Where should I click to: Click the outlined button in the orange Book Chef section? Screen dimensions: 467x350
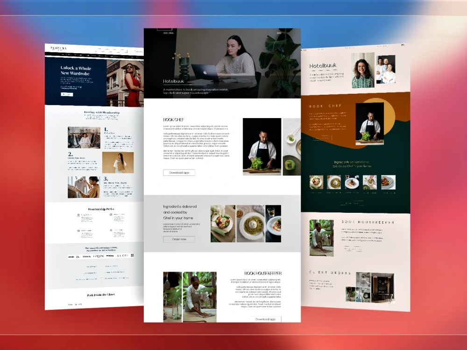[x=321, y=138]
